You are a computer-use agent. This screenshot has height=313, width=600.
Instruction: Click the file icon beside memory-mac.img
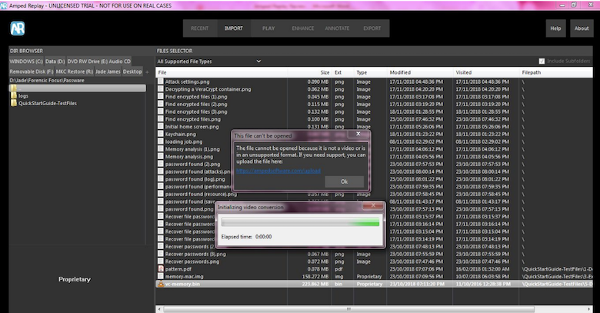coord(161,276)
